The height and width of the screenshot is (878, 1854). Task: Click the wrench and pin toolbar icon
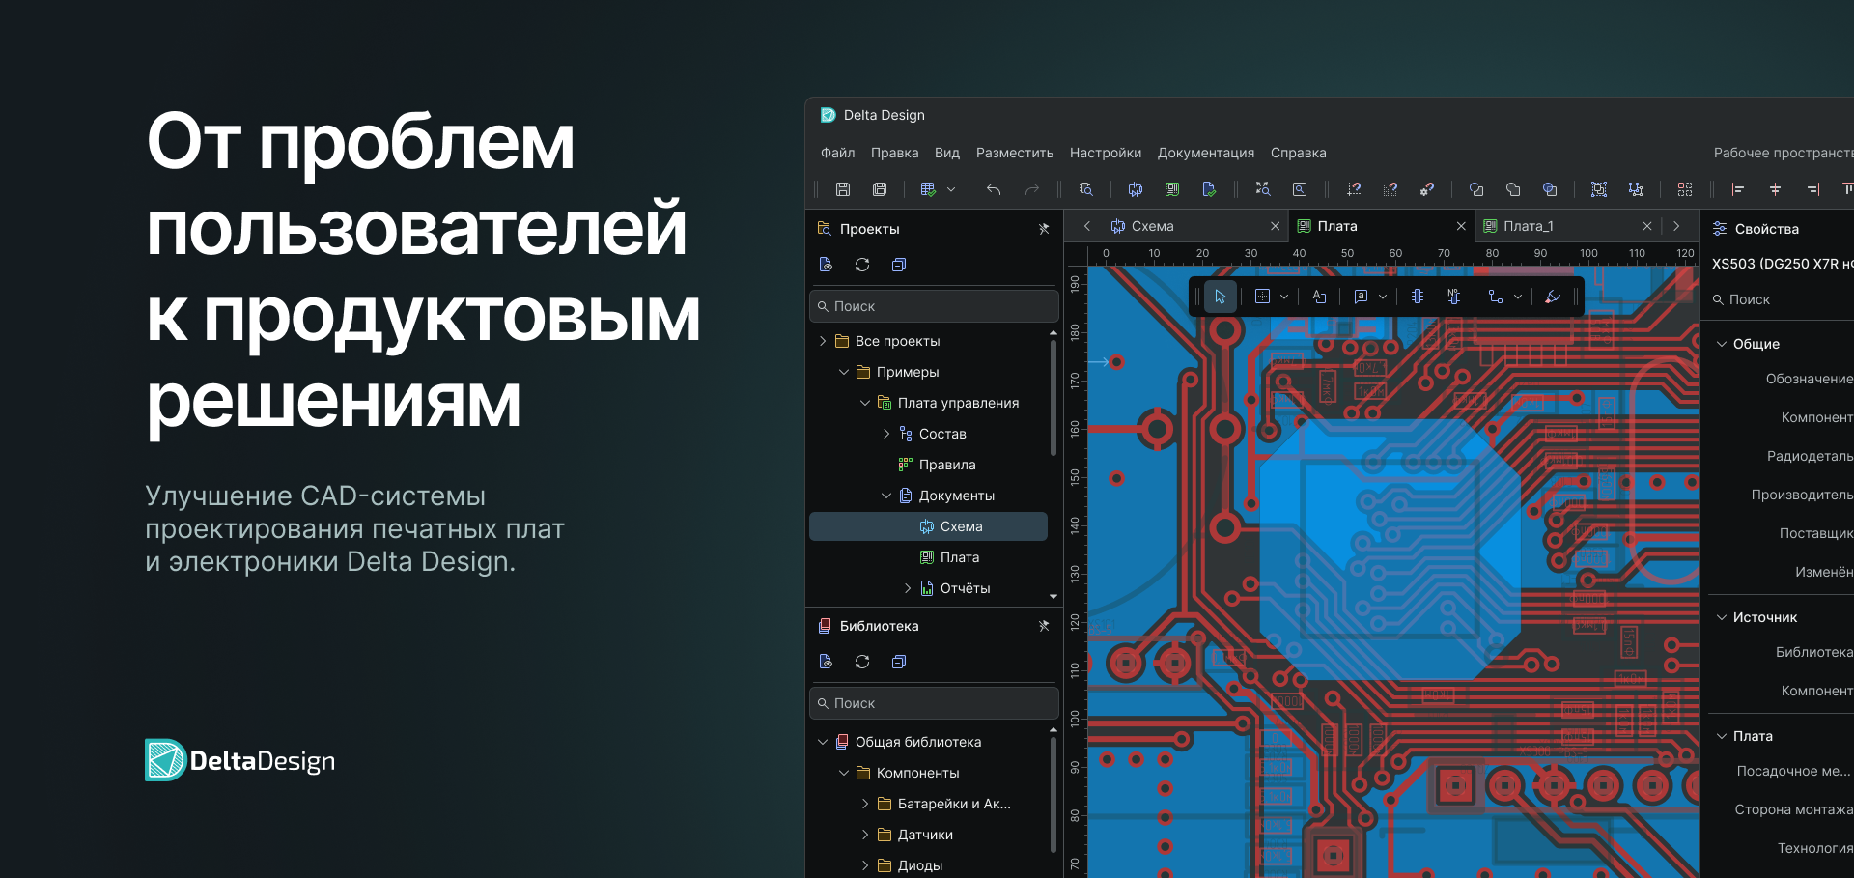click(x=1427, y=189)
